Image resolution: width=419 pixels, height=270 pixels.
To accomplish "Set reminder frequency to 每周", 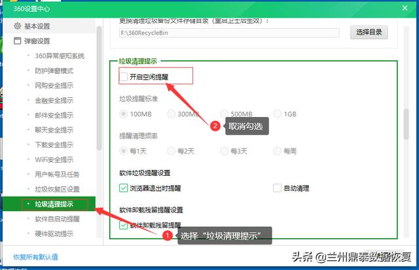I will [x=277, y=151].
